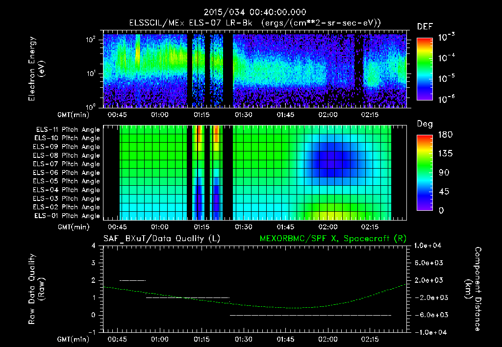
Task: Click "01:30" time label under the data quality panel
Action: tap(243, 339)
